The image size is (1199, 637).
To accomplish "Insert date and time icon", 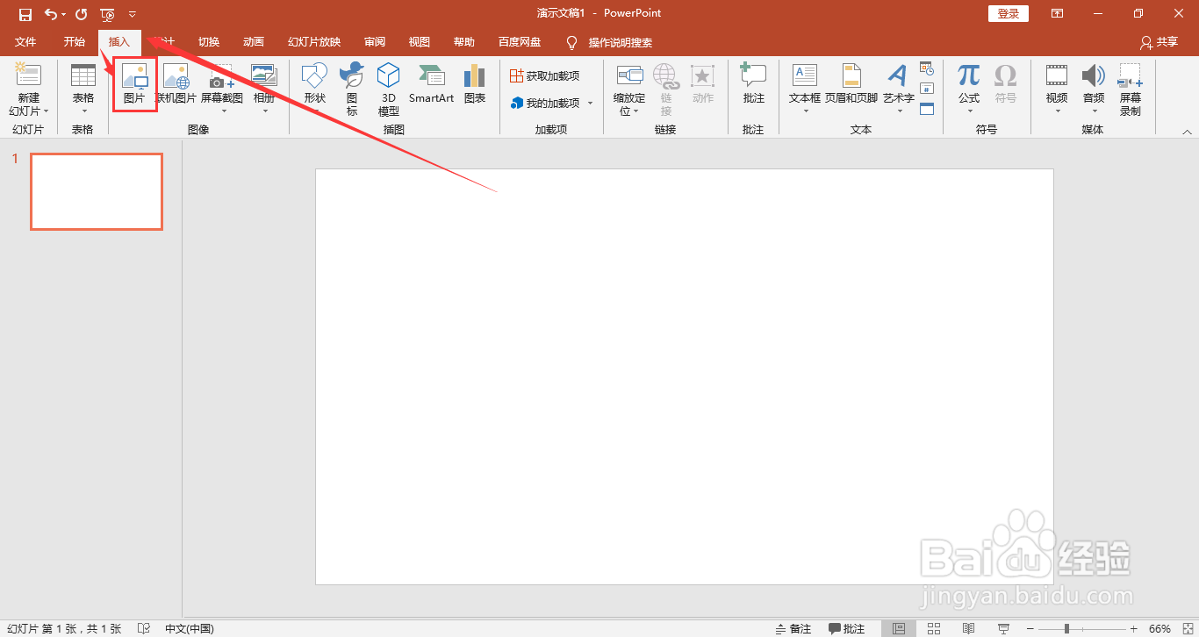I will 927,68.
